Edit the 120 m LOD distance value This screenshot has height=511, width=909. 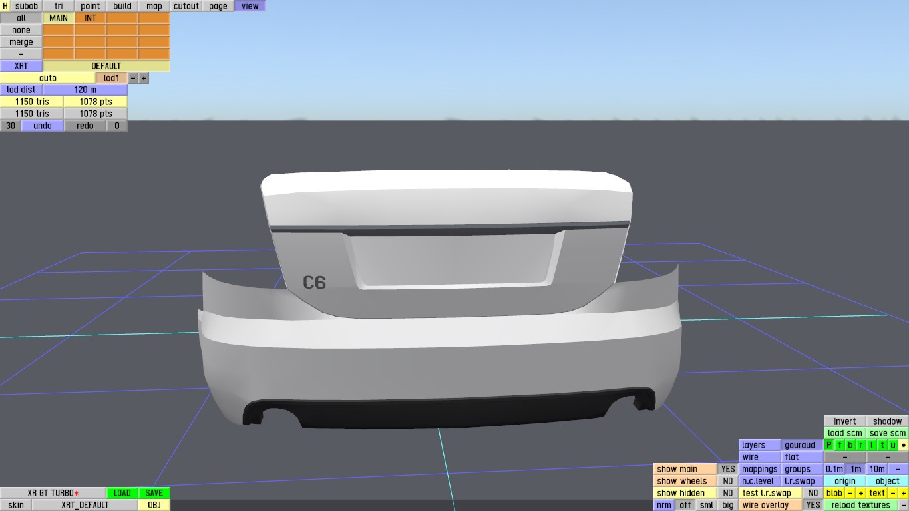point(85,90)
